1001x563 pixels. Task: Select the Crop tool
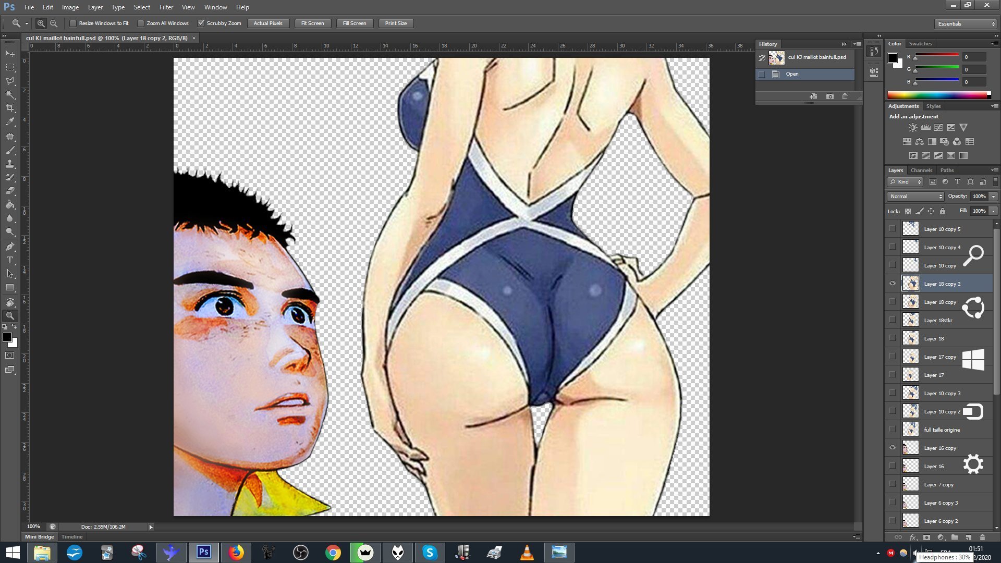(10, 108)
